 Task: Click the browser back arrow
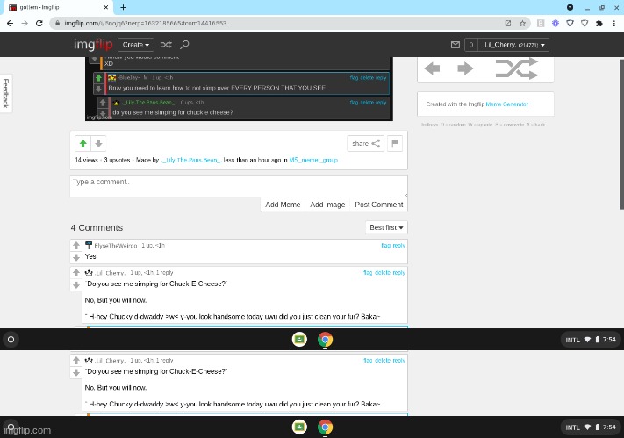[10, 23]
